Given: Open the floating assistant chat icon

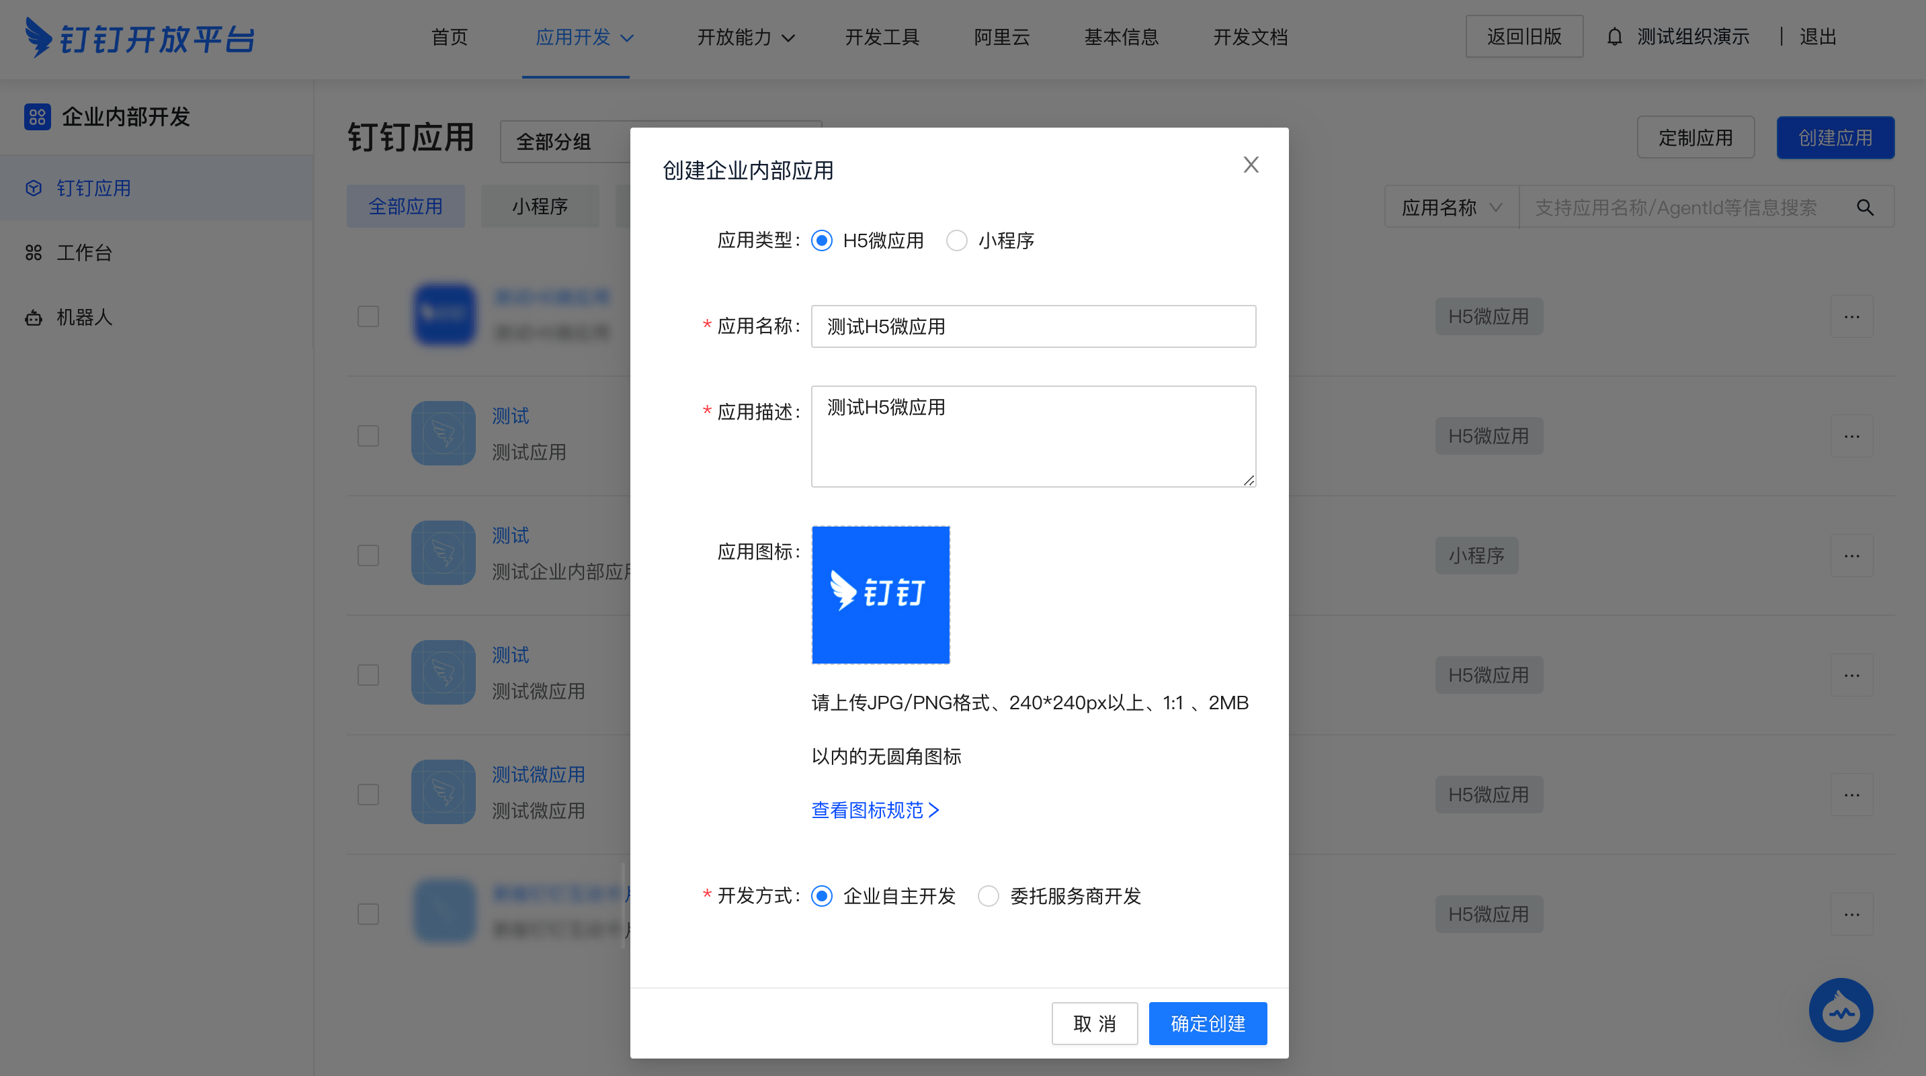Looking at the screenshot, I should click(1840, 1010).
